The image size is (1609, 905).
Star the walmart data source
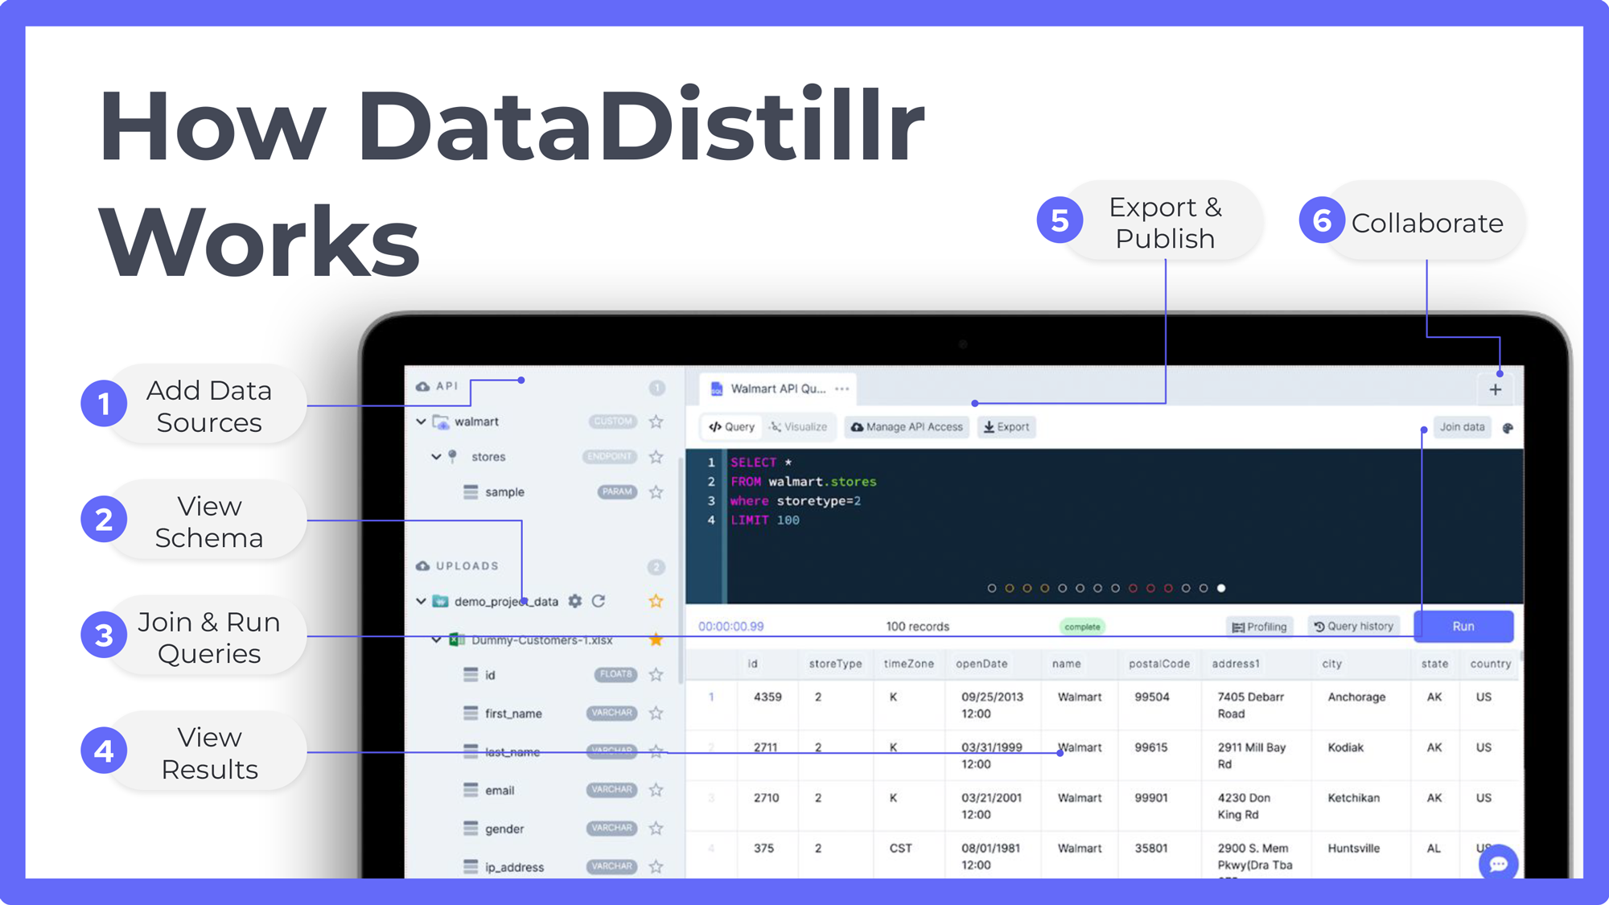656,422
